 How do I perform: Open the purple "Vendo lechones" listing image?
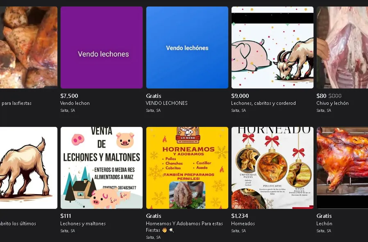point(101,47)
